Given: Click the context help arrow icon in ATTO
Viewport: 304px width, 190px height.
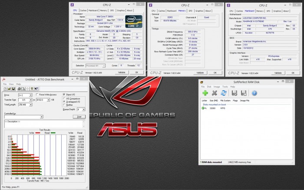Looking at the screenshot, I should pyautogui.click(x=36, y=89).
